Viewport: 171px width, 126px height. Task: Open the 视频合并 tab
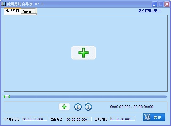coord(29,11)
